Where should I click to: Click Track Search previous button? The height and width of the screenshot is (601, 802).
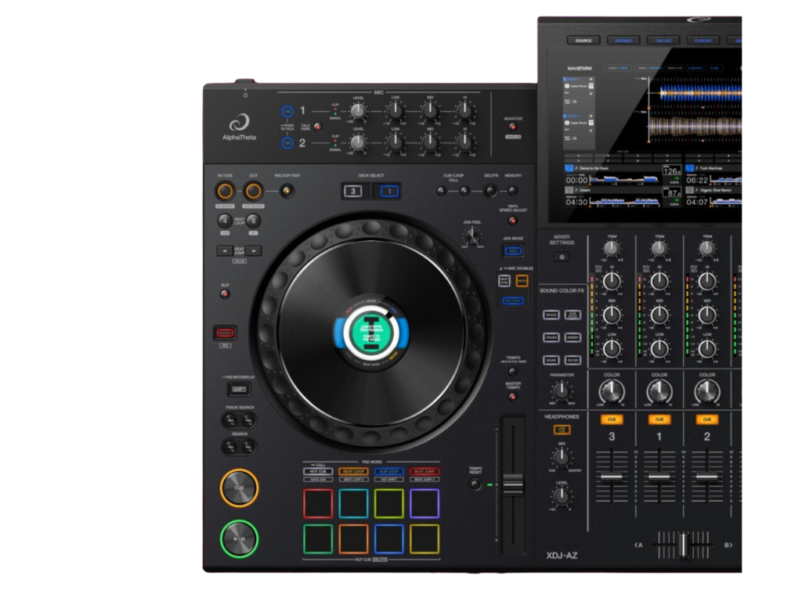tap(230, 420)
